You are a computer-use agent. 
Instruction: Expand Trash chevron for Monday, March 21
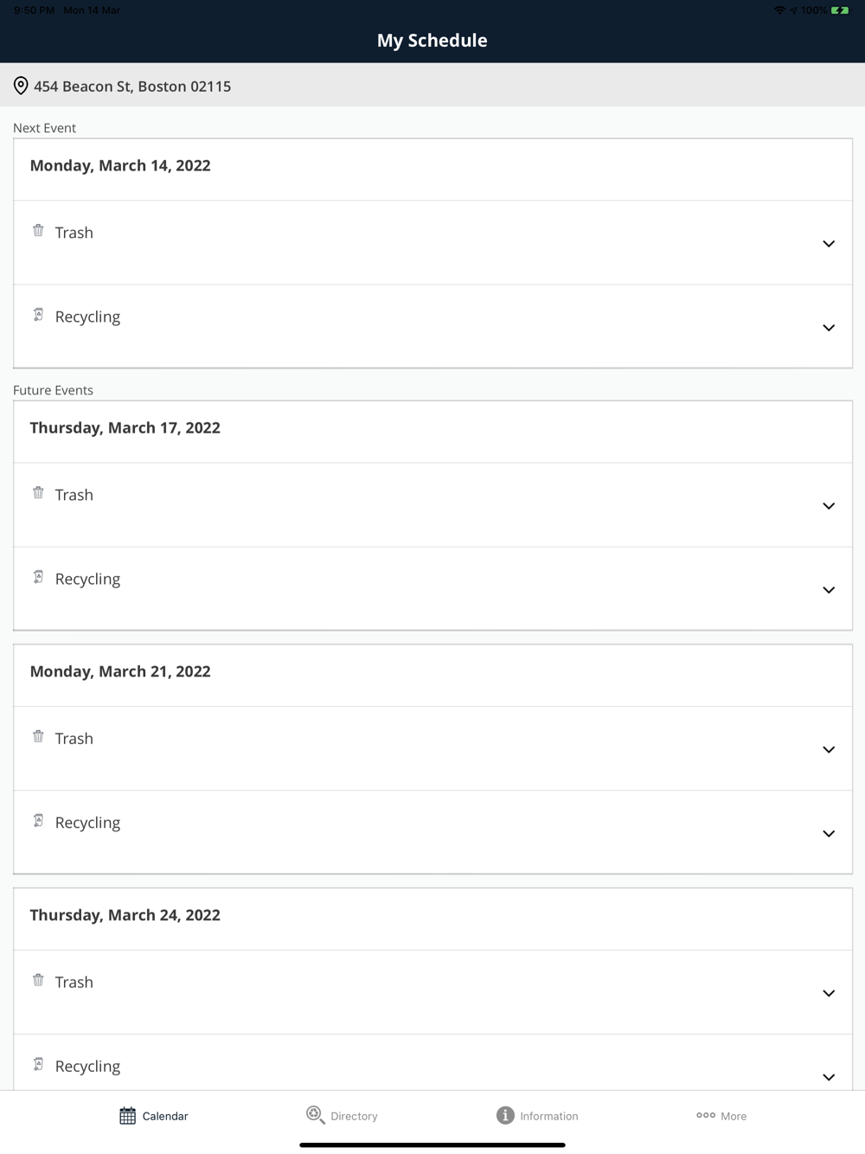[x=828, y=750]
